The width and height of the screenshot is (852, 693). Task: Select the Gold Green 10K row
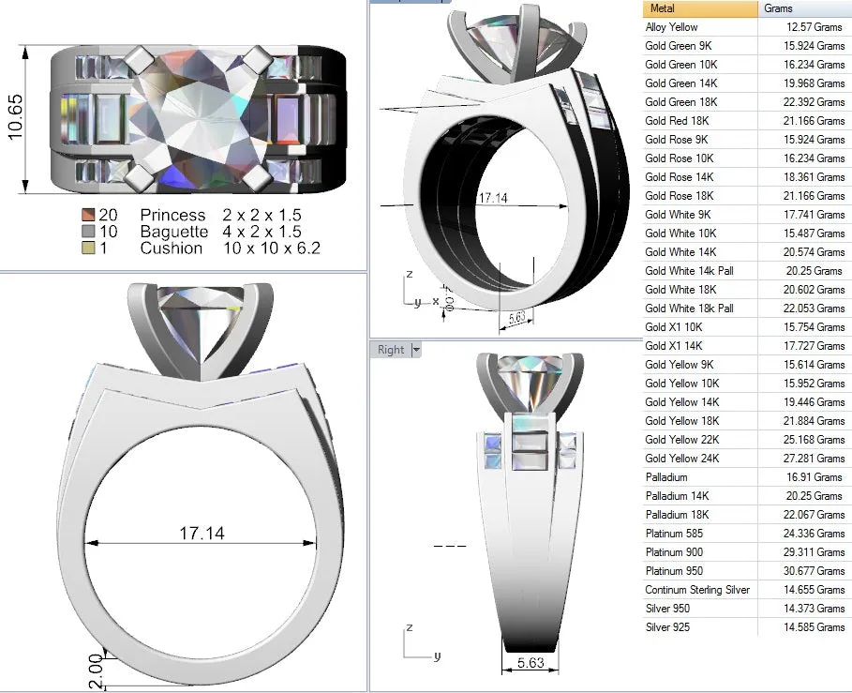click(747, 65)
